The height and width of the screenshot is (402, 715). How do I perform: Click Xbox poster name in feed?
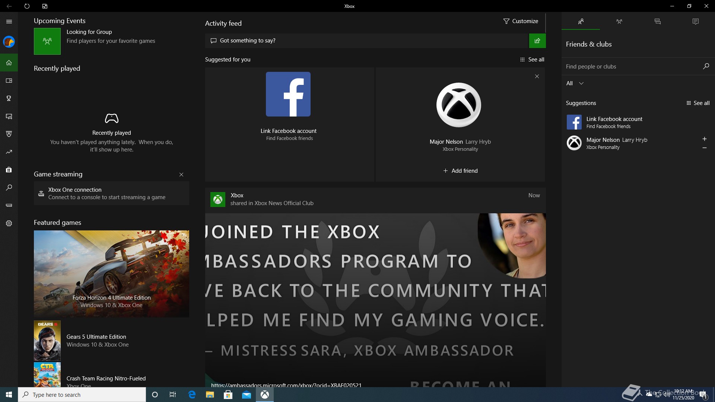point(237,195)
